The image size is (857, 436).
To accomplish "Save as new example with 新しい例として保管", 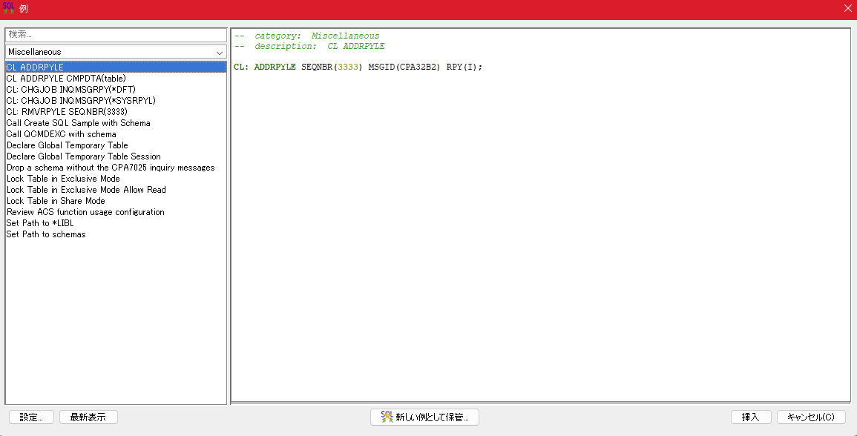I will point(424,417).
